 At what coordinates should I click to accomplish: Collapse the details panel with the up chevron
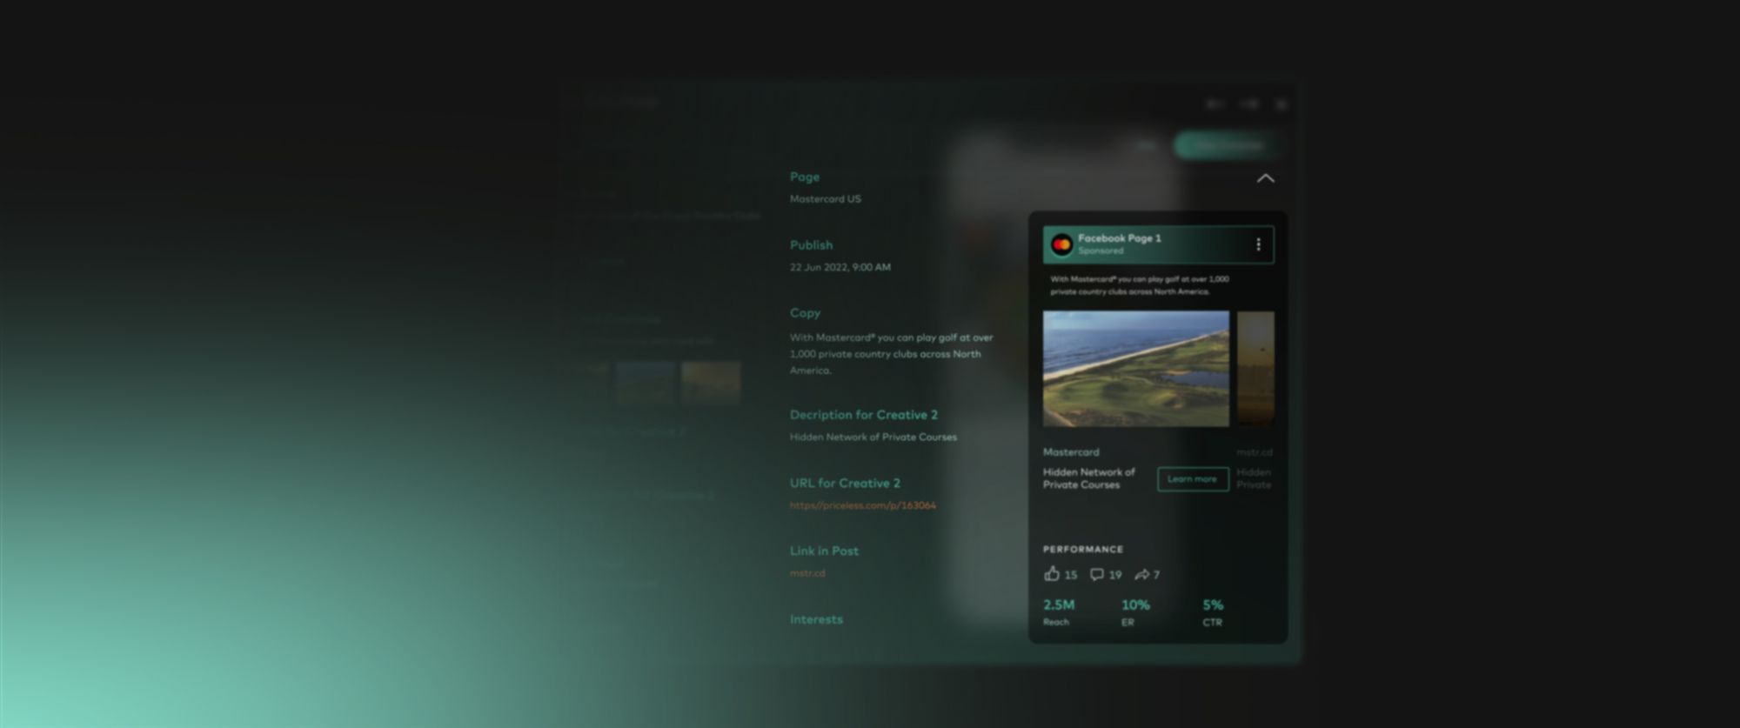1265,178
